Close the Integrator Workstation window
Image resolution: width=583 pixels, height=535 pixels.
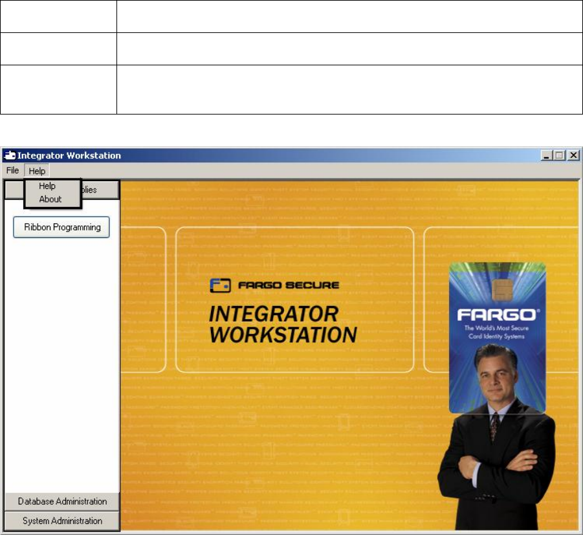click(573, 155)
